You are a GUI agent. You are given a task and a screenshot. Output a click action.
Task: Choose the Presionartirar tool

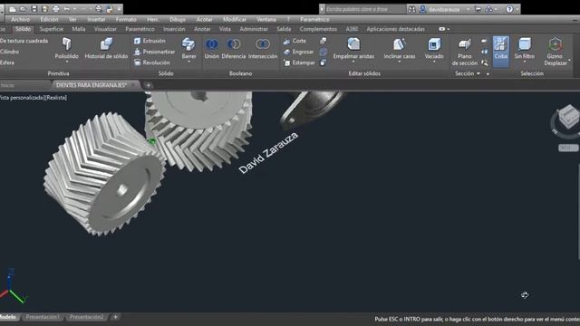(154, 52)
